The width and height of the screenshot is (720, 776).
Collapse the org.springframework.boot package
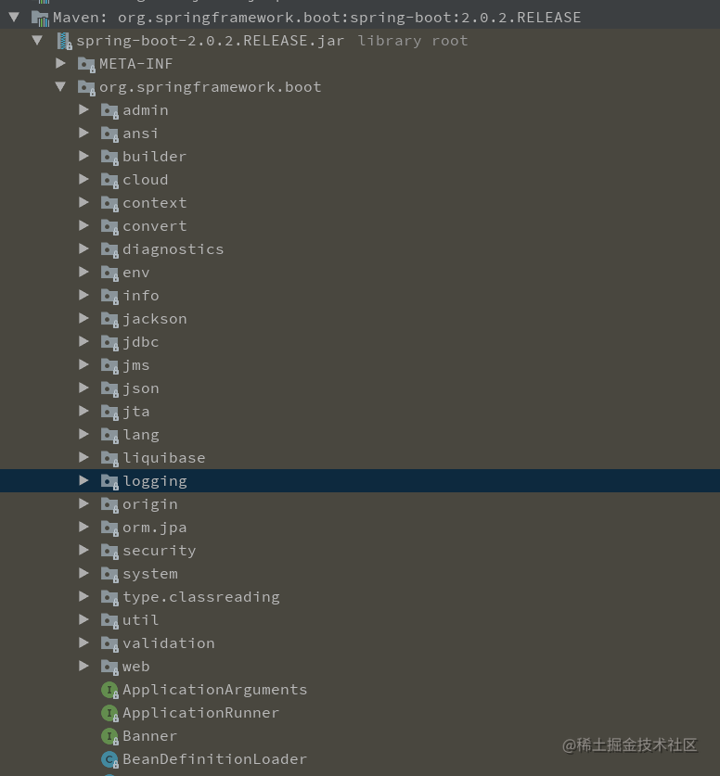61,86
